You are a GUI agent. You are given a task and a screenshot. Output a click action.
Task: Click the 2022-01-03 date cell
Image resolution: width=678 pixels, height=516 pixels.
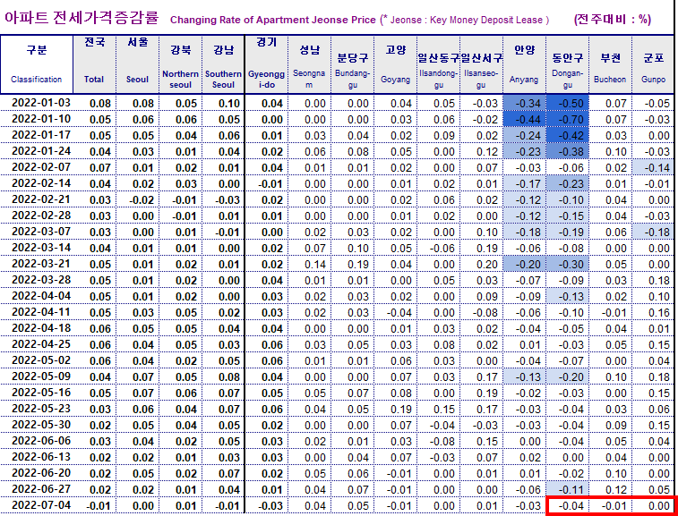tap(37, 103)
